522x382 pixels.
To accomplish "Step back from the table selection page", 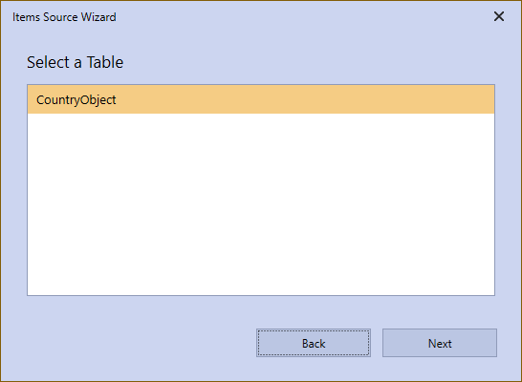I will click(x=314, y=343).
